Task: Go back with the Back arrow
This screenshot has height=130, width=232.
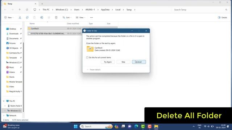Action: coord(5,10)
